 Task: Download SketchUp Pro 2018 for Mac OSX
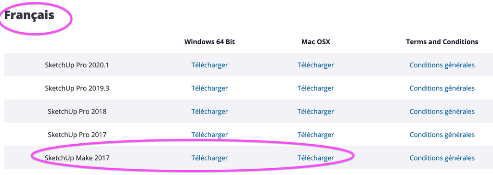tap(316, 111)
